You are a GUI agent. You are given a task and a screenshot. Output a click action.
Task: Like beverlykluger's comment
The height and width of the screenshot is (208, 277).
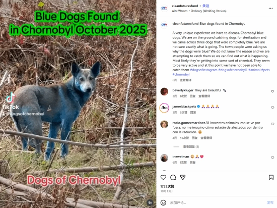[272, 91]
